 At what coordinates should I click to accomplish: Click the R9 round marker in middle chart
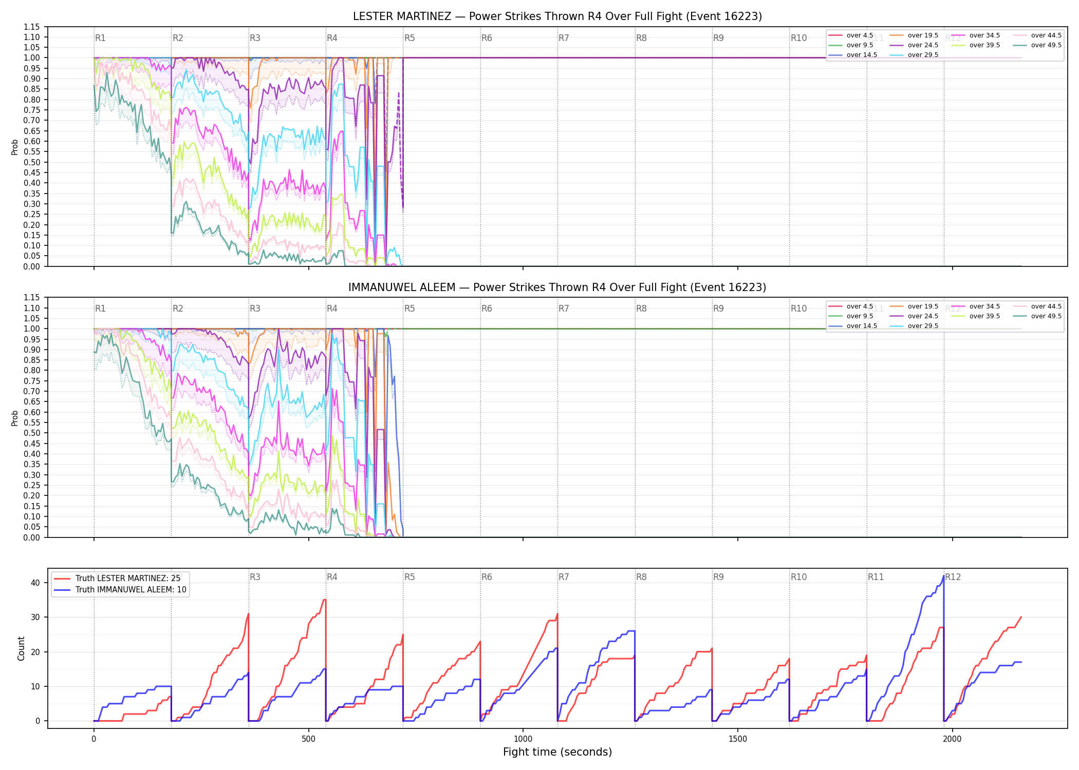718,309
